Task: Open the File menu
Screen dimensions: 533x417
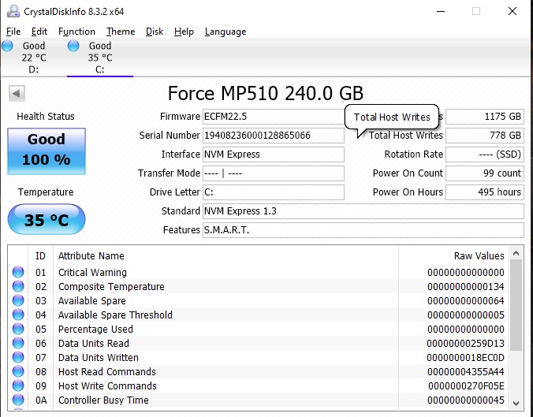Action: coord(13,32)
